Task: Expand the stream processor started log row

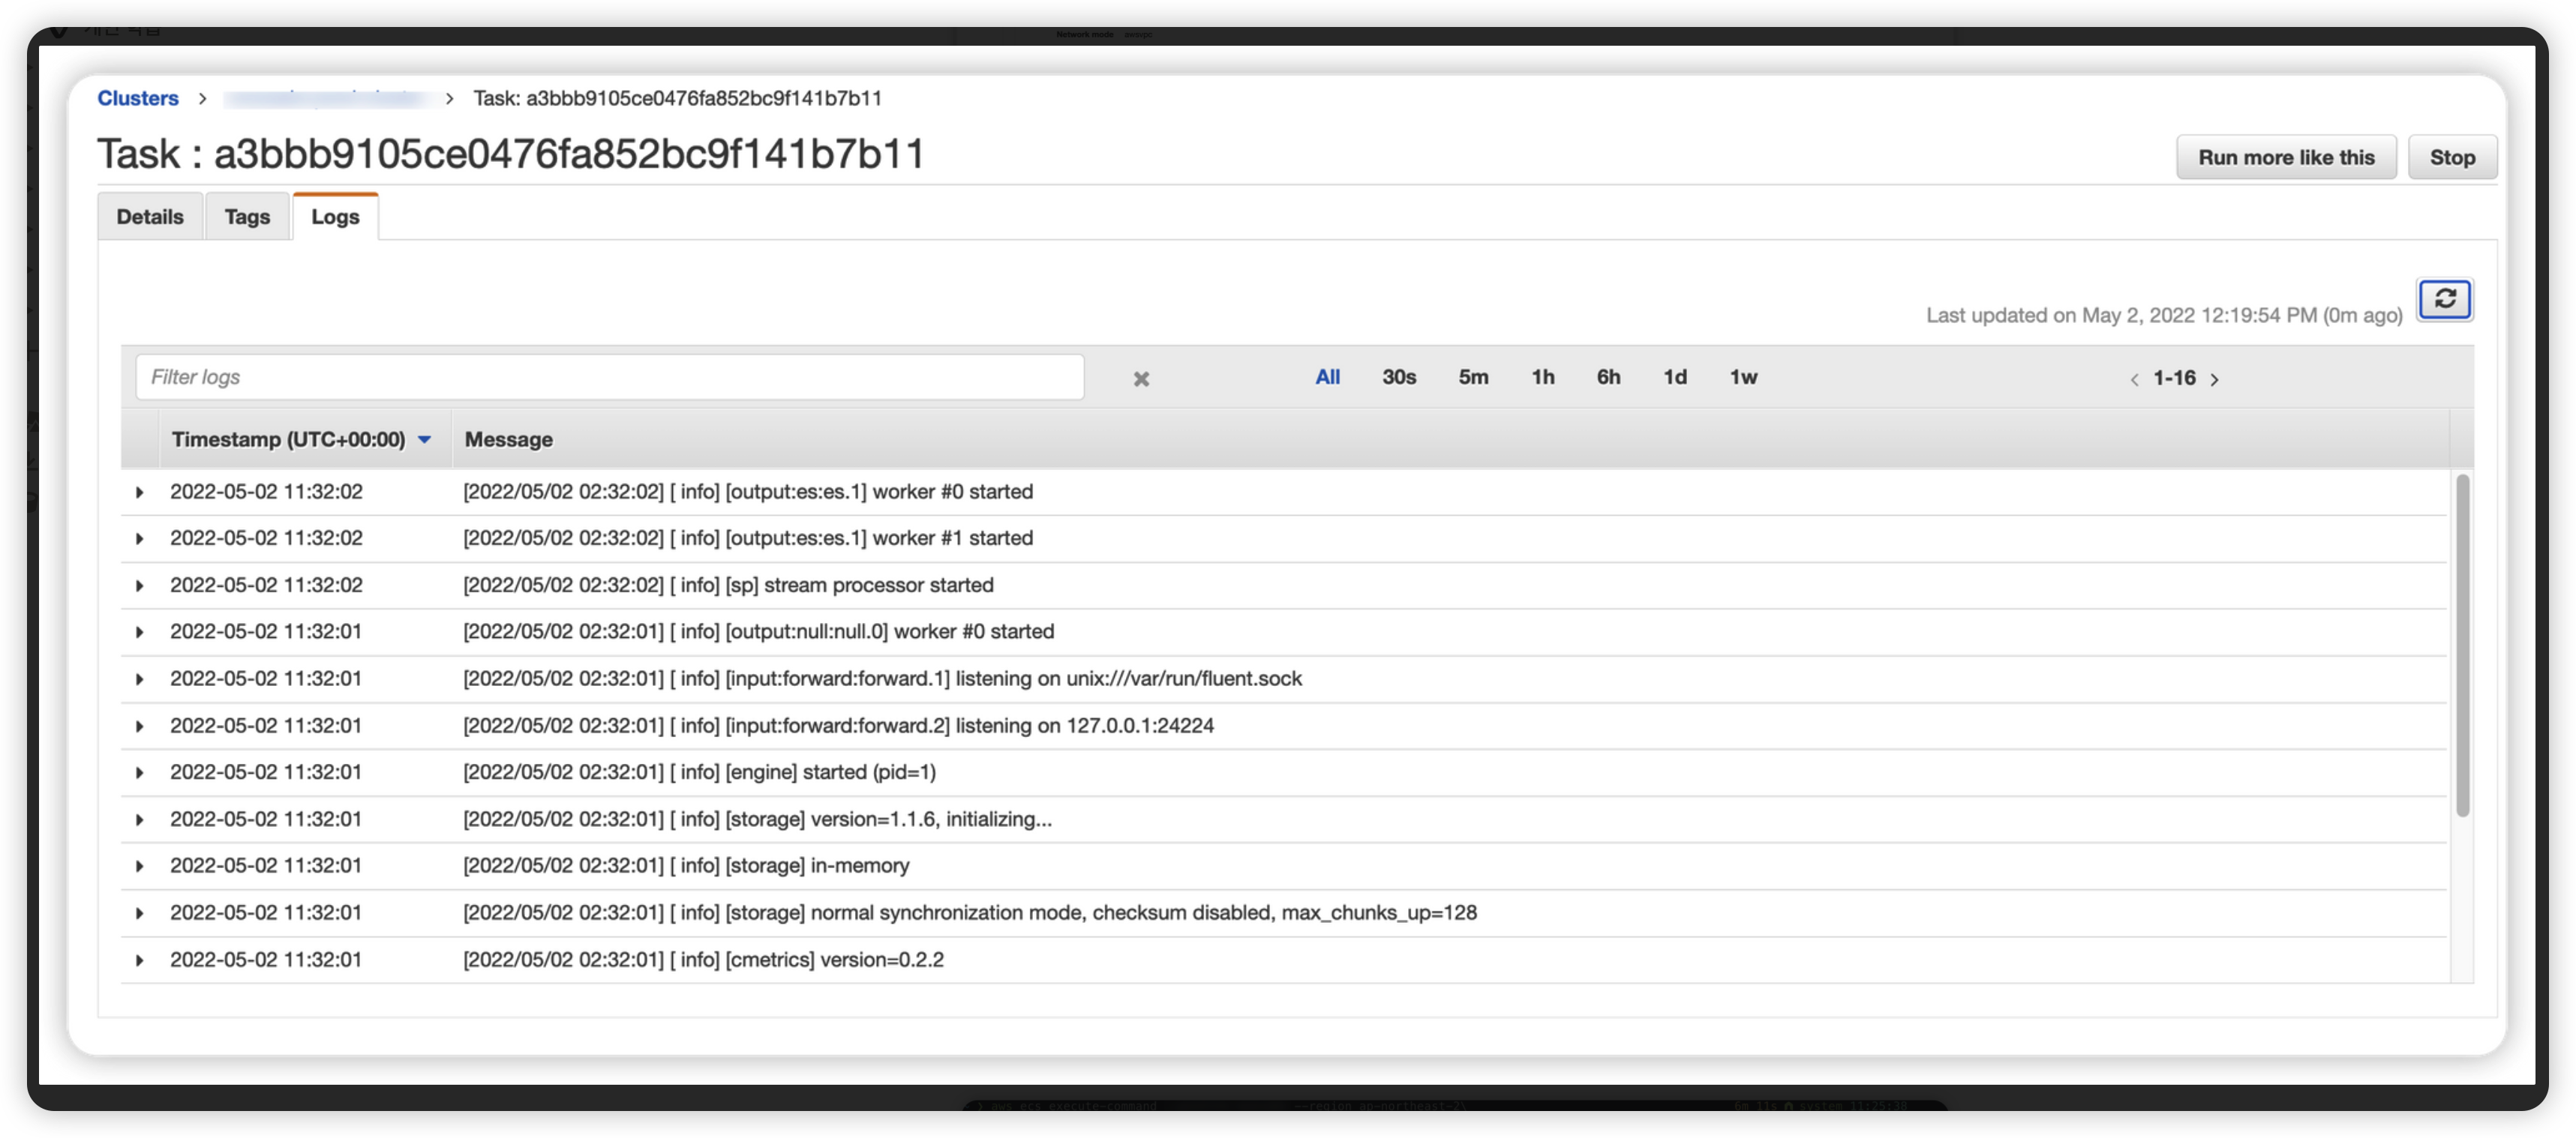Action: click(139, 585)
